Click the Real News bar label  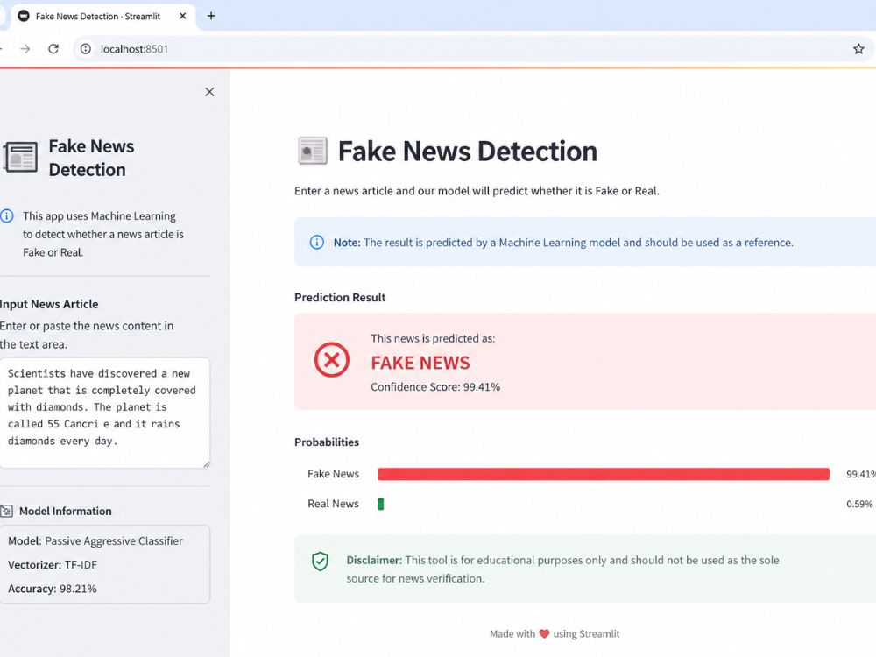333,504
